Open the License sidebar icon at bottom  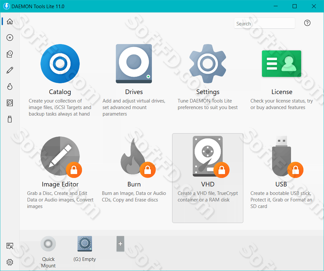(10, 246)
